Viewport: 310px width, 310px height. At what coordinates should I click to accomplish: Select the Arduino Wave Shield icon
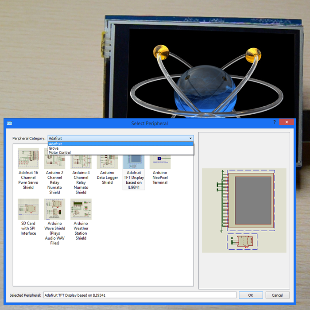(54, 209)
